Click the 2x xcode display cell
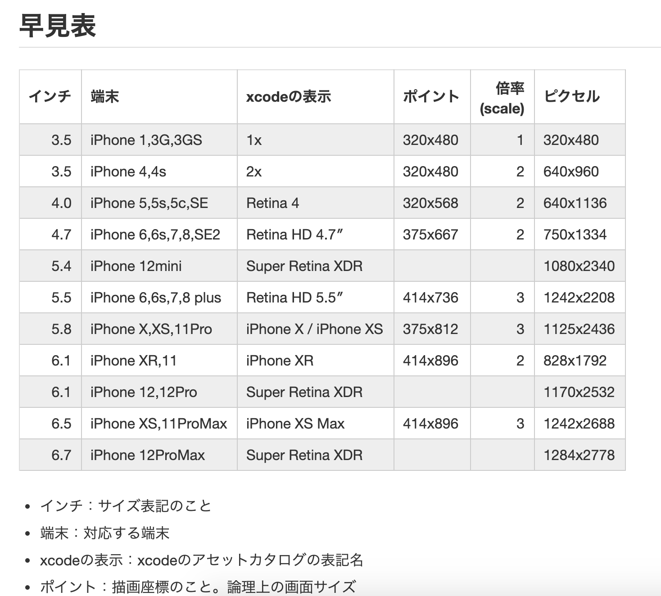 click(x=316, y=172)
